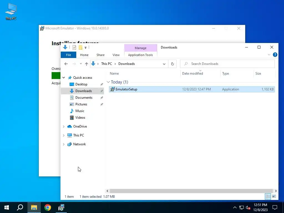This screenshot has height=213, width=284.
Task: Click File Explorer taskbar icon
Action: pos(34,207)
